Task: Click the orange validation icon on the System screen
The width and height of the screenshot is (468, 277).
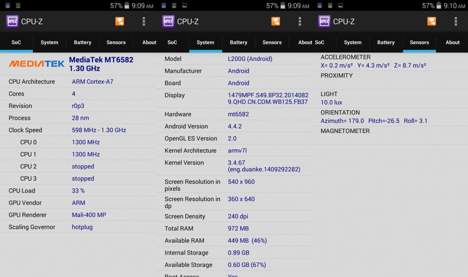Action: (x=276, y=21)
